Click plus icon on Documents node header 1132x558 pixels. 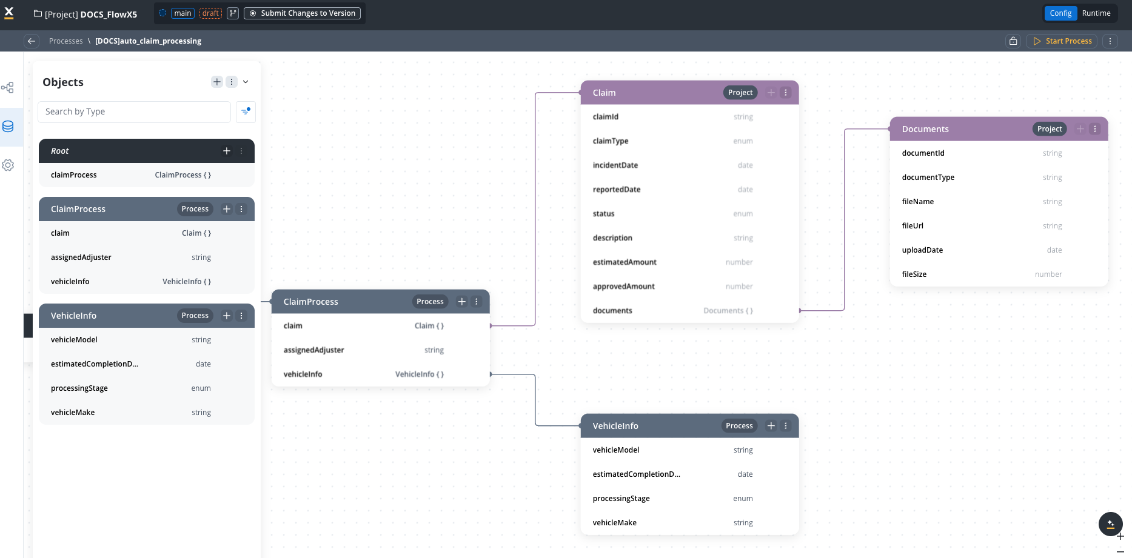point(1080,129)
